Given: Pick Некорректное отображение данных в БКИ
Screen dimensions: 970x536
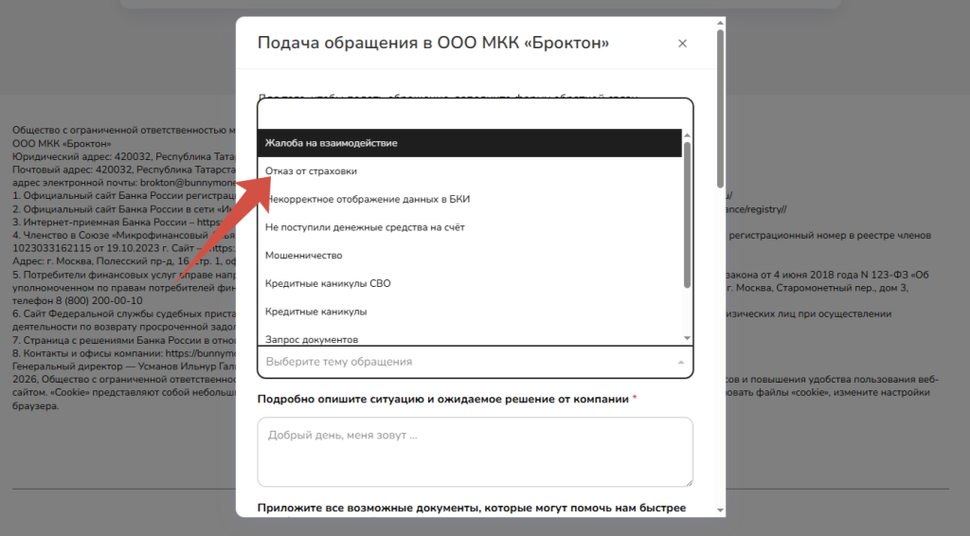Looking at the screenshot, I should [x=470, y=199].
